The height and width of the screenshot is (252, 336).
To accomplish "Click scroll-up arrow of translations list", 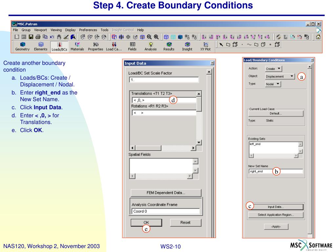I will pyautogui.click(x=199, y=94).
